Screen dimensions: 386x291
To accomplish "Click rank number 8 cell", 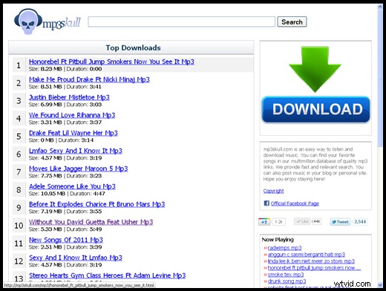I will click(19, 190).
